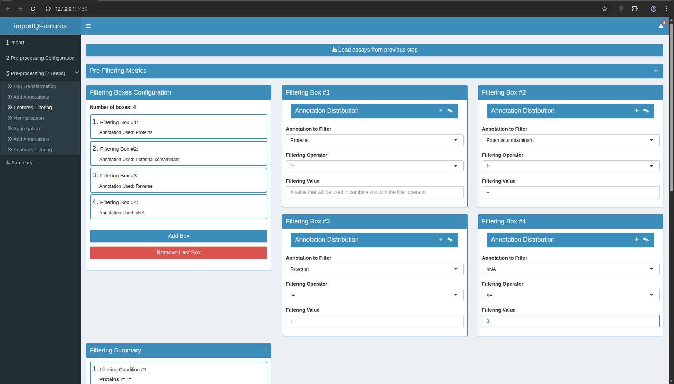Select Filtering Box #2 entry in configuration list

pyautogui.click(x=178, y=153)
